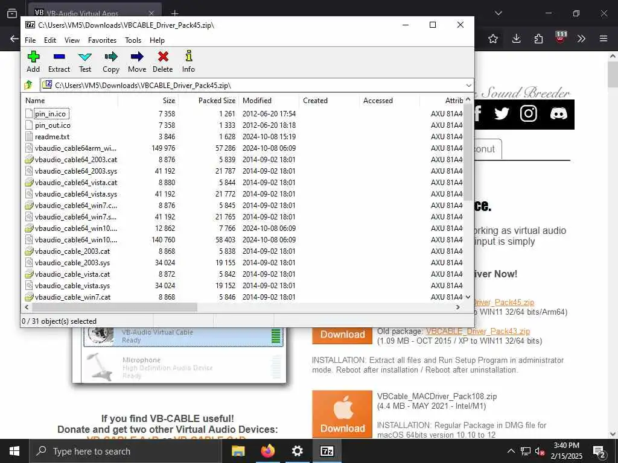Show more Firefox toolbar items chevron

tap(581, 39)
